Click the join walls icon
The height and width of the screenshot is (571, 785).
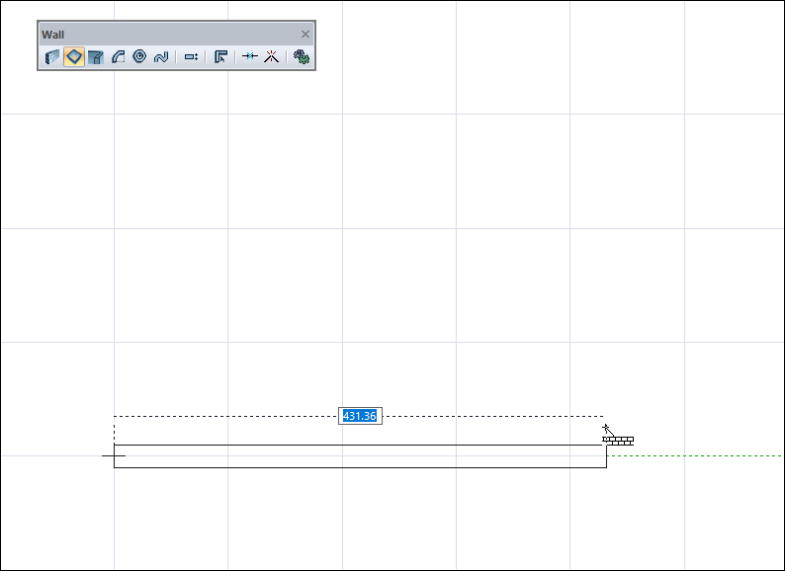[x=250, y=56]
